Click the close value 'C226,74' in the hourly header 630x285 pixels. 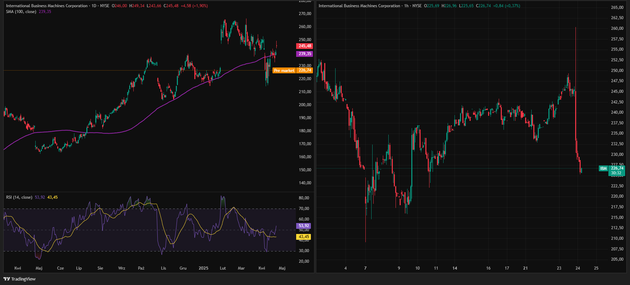[484, 6]
